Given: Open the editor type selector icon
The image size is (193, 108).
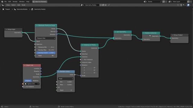Looking at the screenshot, I should point(3,5).
